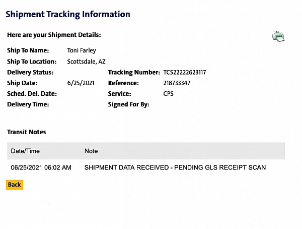Click the Signed For By label
302x229 pixels.
(129, 105)
